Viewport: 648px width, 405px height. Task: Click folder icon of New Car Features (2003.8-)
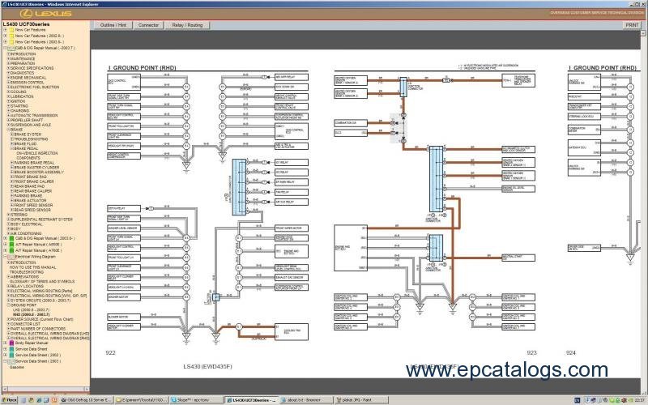11,42
